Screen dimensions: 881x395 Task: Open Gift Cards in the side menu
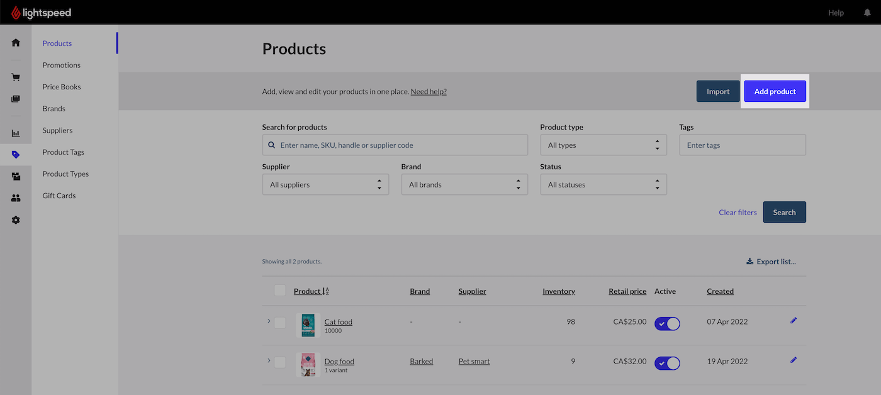click(59, 196)
